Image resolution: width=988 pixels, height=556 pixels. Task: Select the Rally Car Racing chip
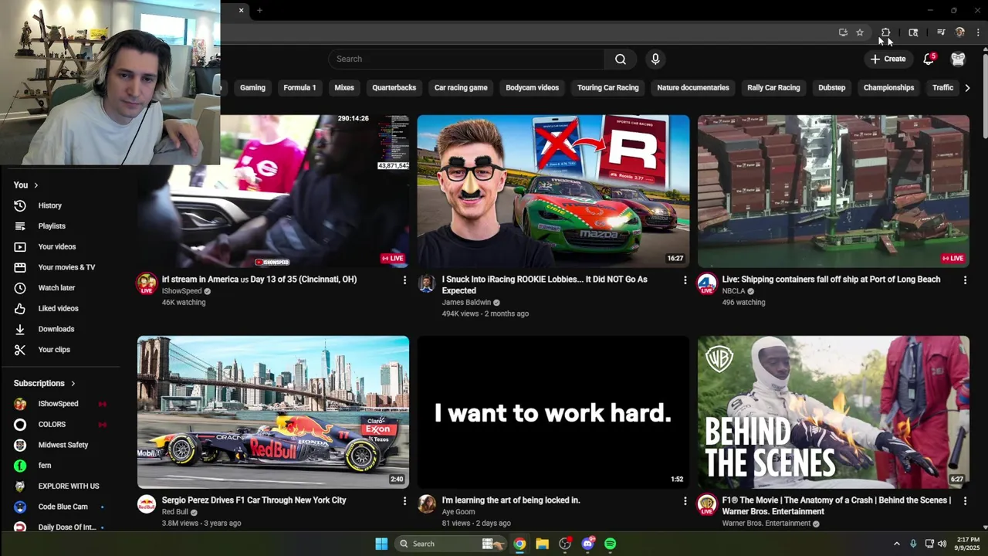pos(773,87)
